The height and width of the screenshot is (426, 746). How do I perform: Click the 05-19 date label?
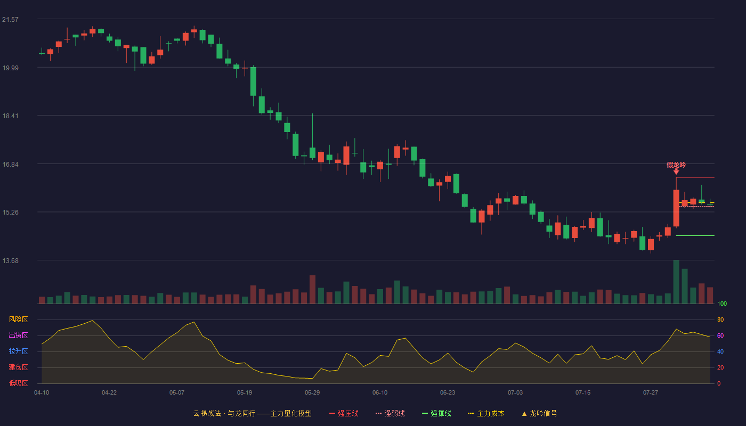coord(245,392)
